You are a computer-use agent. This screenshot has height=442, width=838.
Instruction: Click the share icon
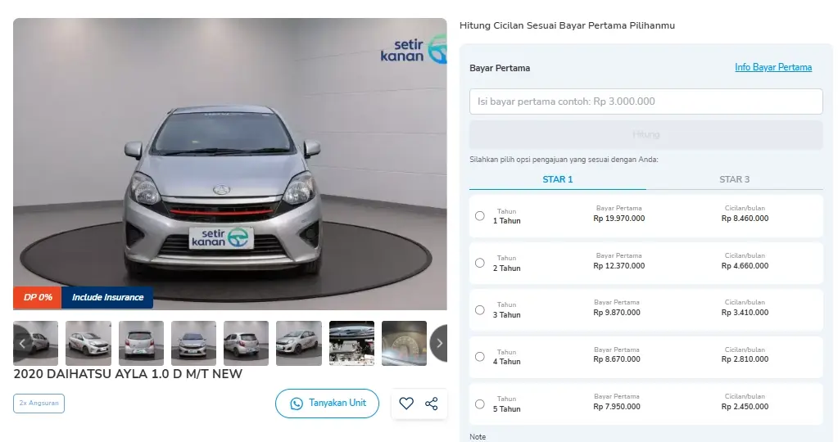tap(432, 404)
